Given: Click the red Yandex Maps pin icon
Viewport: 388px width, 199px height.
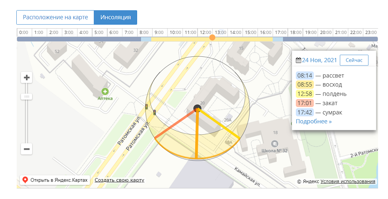Looking at the screenshot, I should (26, 180).
